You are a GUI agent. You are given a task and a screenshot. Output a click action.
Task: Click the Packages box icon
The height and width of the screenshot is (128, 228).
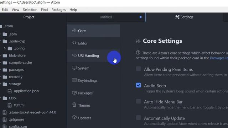[x=74, y=93]
